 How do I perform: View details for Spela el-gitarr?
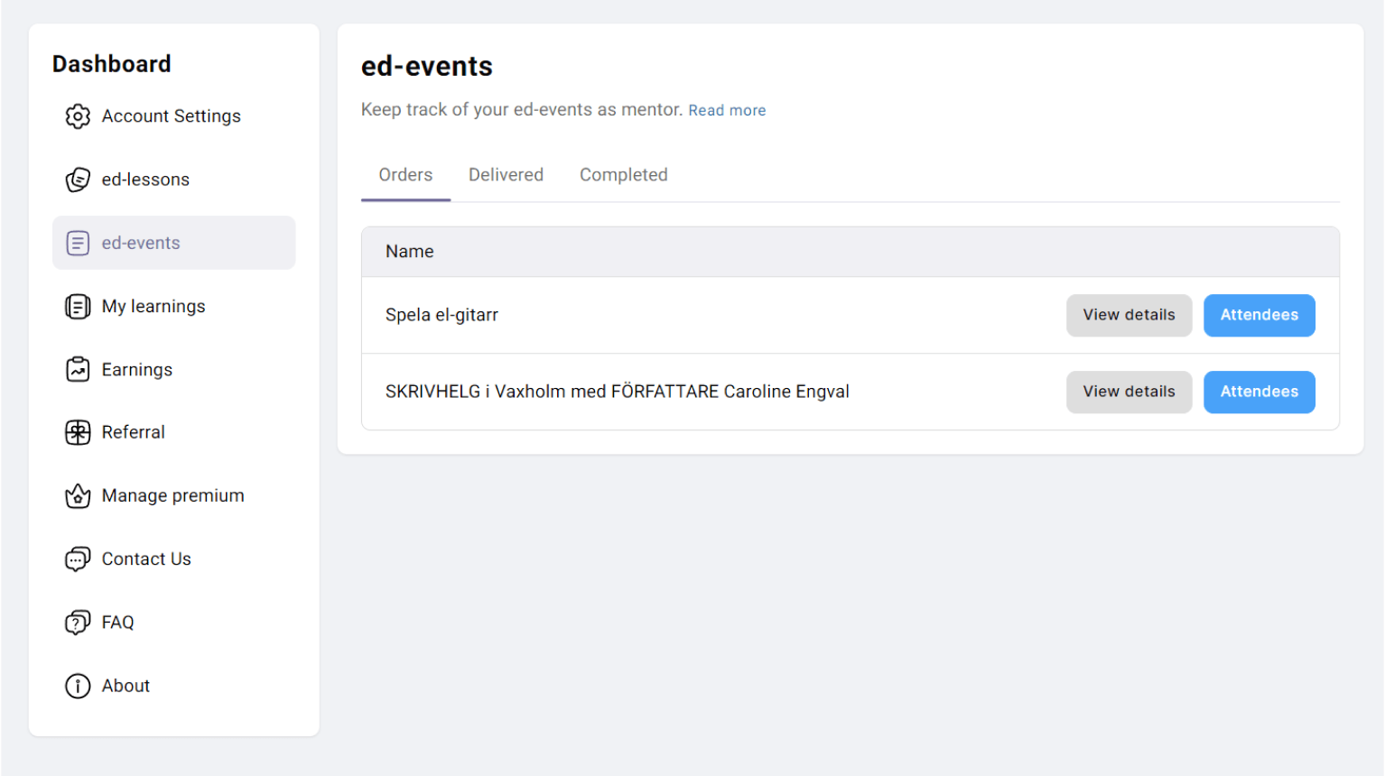pos(1129,315)
